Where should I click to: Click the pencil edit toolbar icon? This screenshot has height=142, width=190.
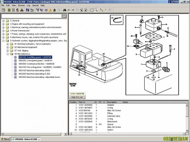102,10
